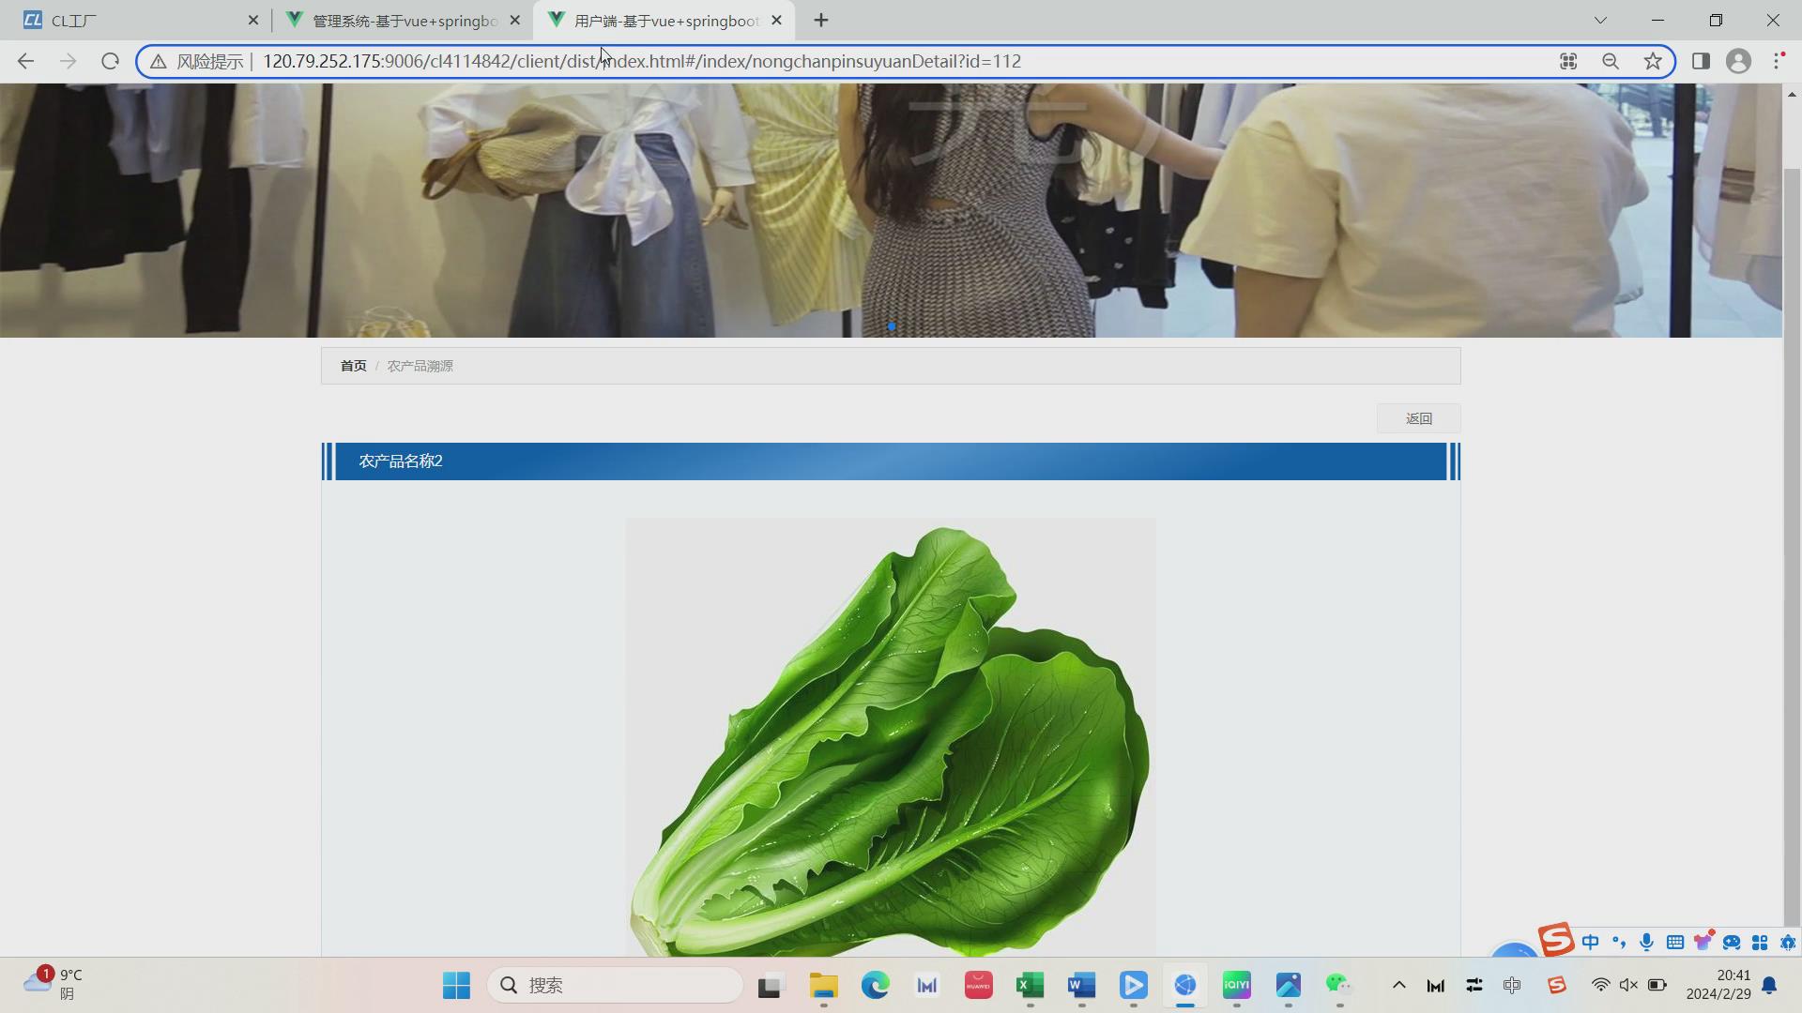1802x1013 pixels.
Task: Toggle Sogou input Chinese/English mode
Action: pyautogui.click(x=1590, y=942)
